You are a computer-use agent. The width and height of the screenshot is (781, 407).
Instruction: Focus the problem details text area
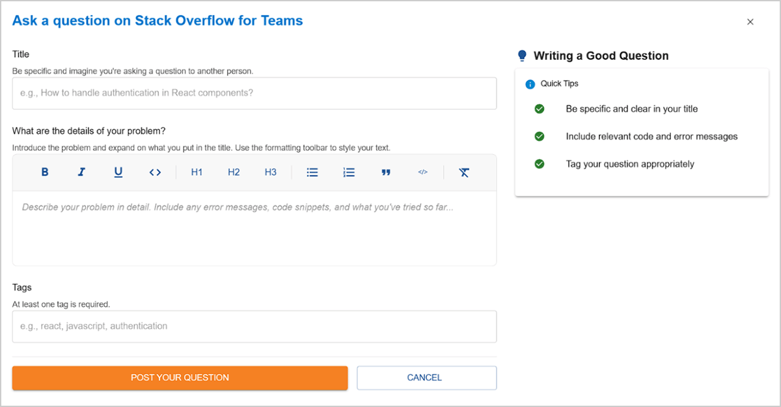point(254,228)
